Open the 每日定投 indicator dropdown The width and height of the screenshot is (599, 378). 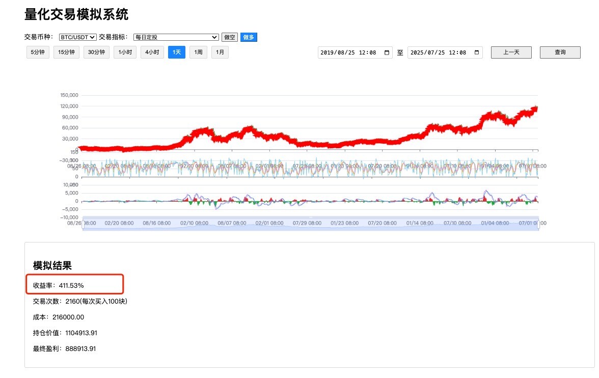(176, 37)
